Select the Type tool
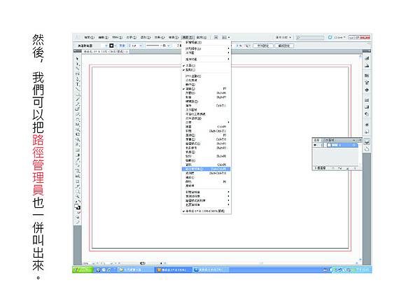 click(x=77, y=83)
